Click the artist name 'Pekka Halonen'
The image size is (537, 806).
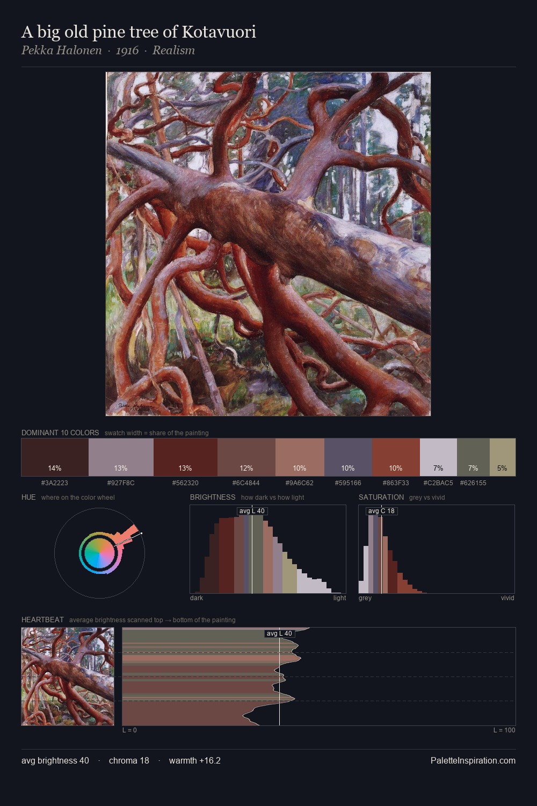click(x=61, y=51)
